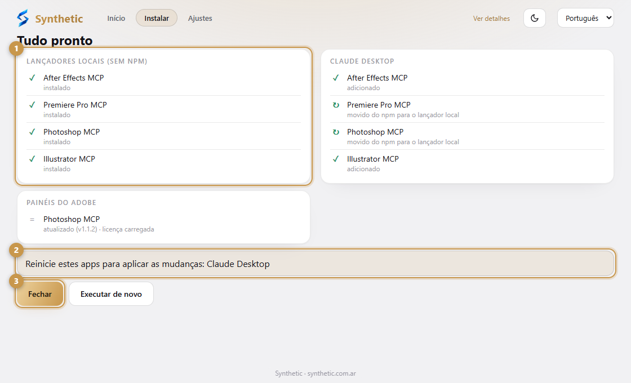Viewport: 631px width, 383px height.
Task: Open the Ver detalhes link
Action: point(491,19)
